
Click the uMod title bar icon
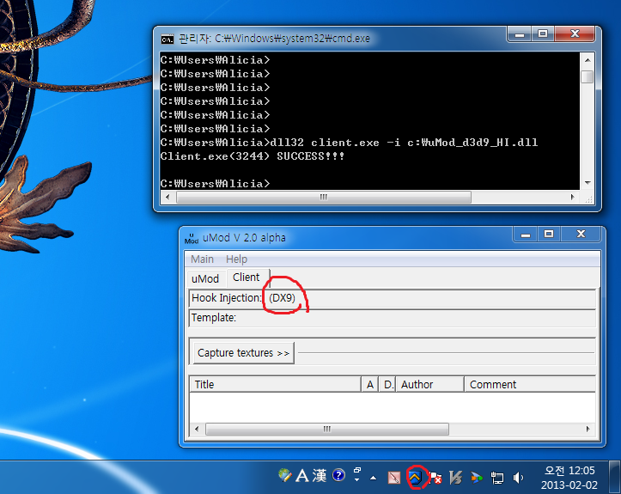[x=192, y=237]
